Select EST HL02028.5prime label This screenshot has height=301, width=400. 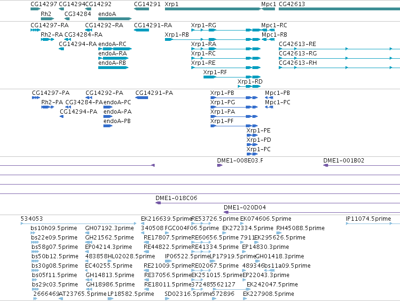click(131, 256)
